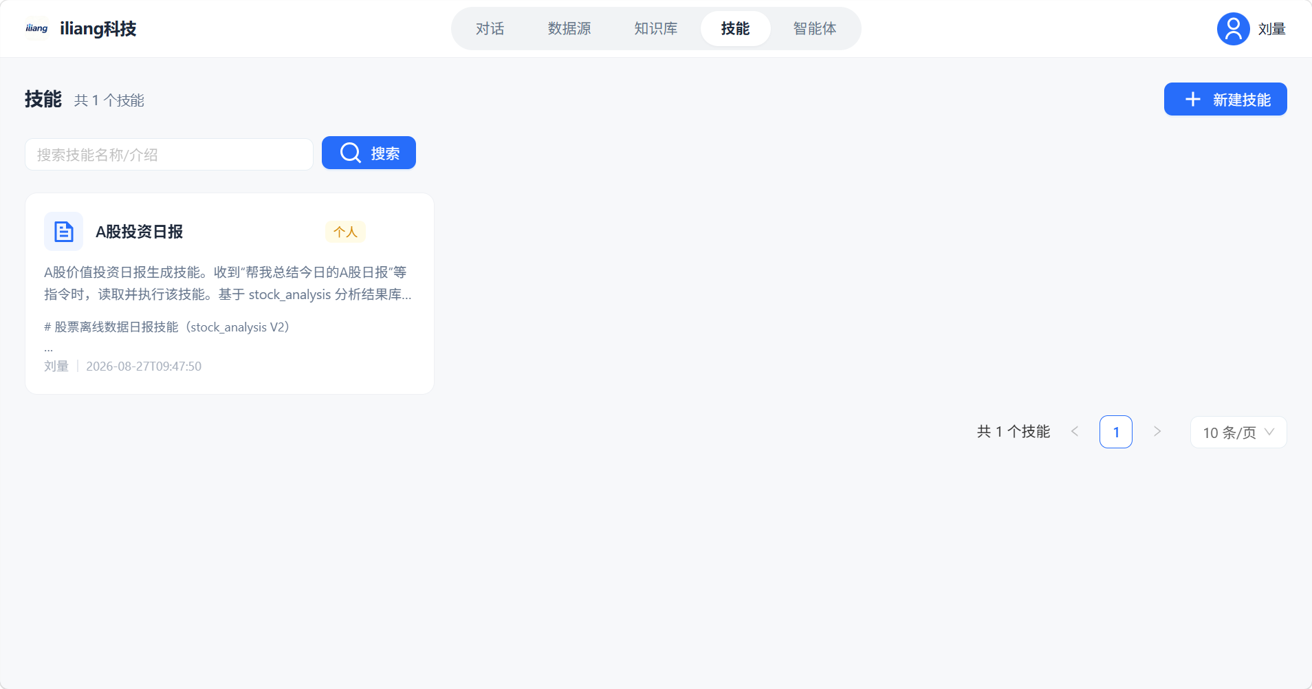Click author 刘量 on skill card
This screenshot has height=689, width=1312.
click(56, 367)
